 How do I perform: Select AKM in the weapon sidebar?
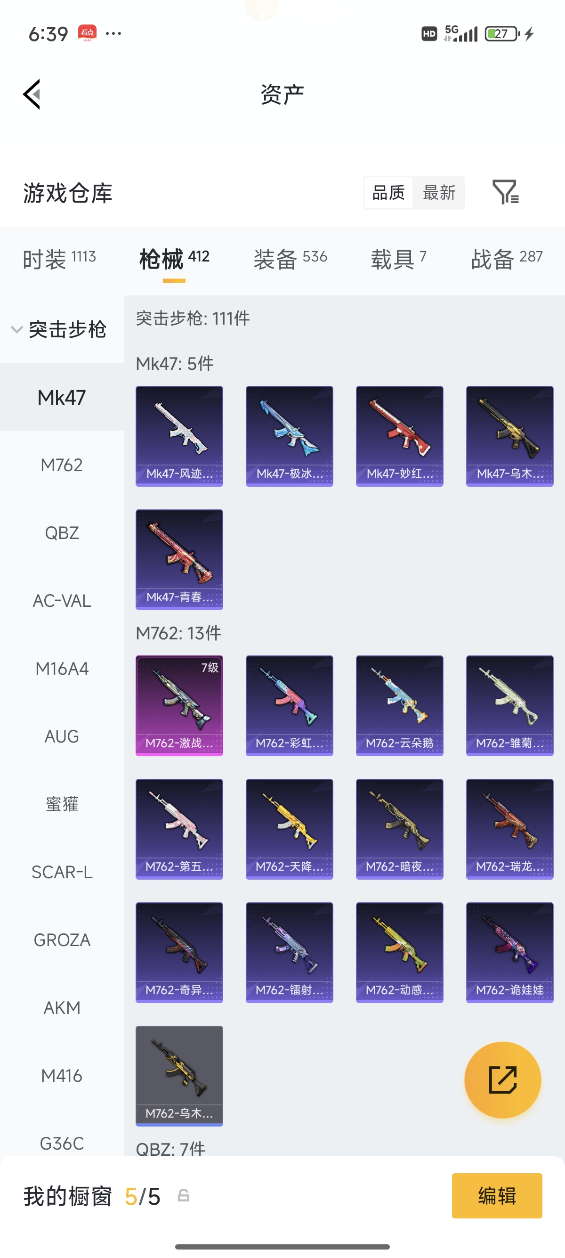pyautogui.click(x=62, y=1007)
